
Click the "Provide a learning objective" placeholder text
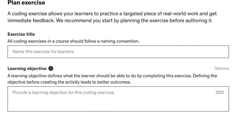pos(64,93)
